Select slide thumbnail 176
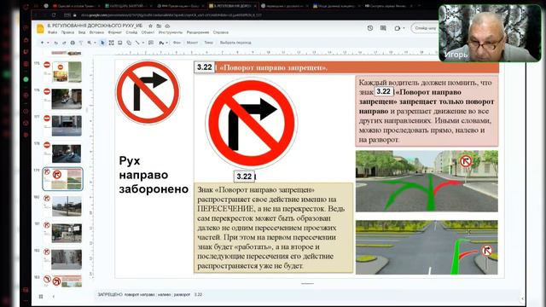Screen dimensions: 546x307 pos(67,99)
